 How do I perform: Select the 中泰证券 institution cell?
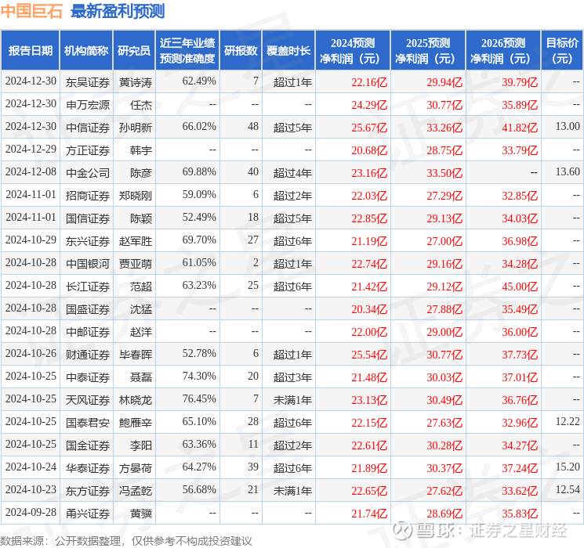click(88, 377)
